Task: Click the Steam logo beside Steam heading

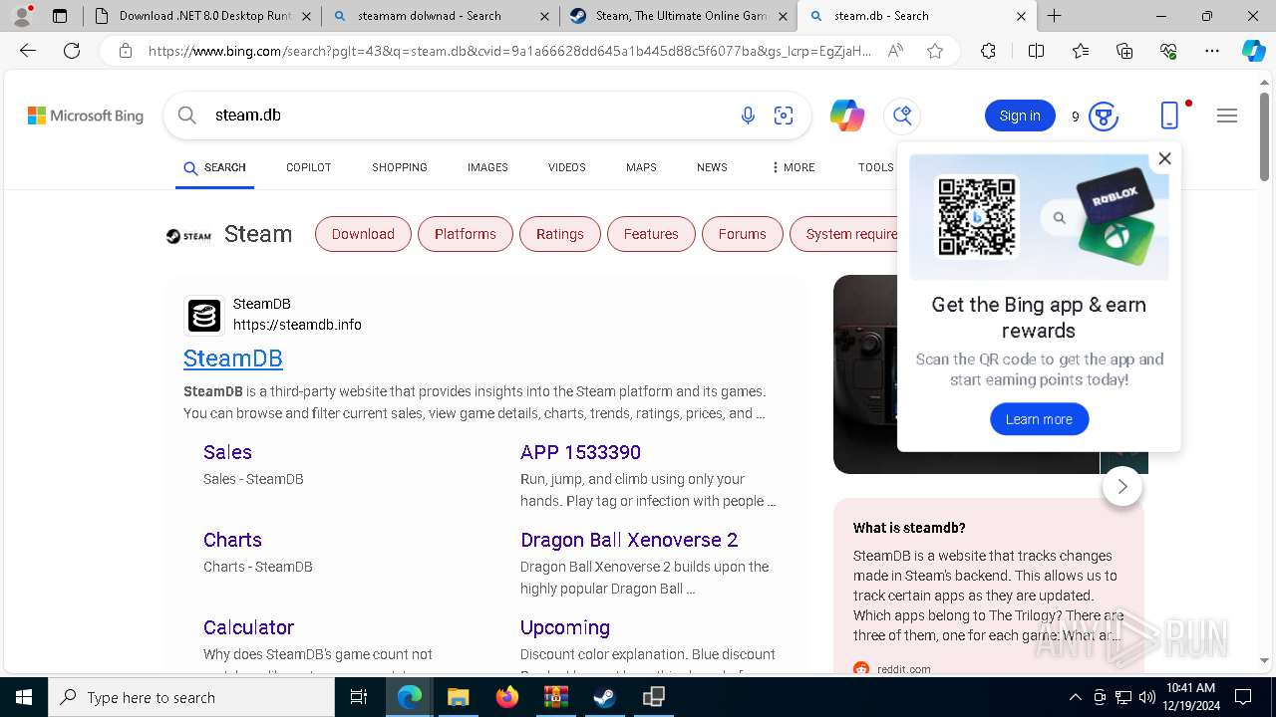Action: [188, 236]
